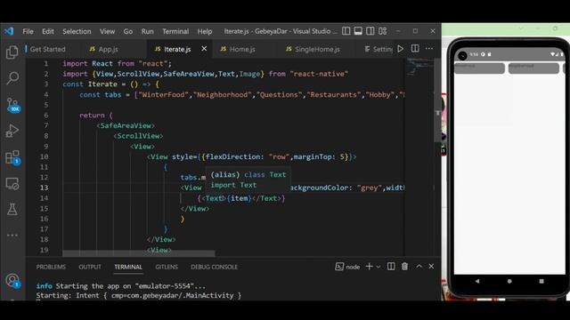The height and width of the screenshot is (320, 570).
Task: Open the launch profile dropdown arrow
Action: pyautogui.click(x=379, y=267)
